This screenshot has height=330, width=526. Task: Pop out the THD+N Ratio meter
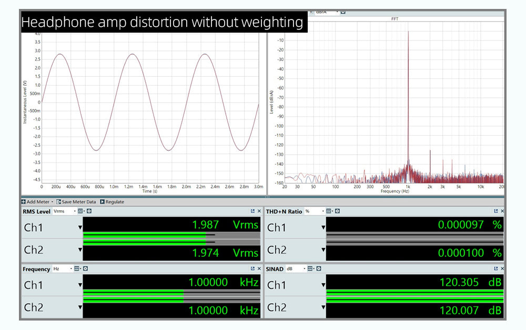click(495, 211)
